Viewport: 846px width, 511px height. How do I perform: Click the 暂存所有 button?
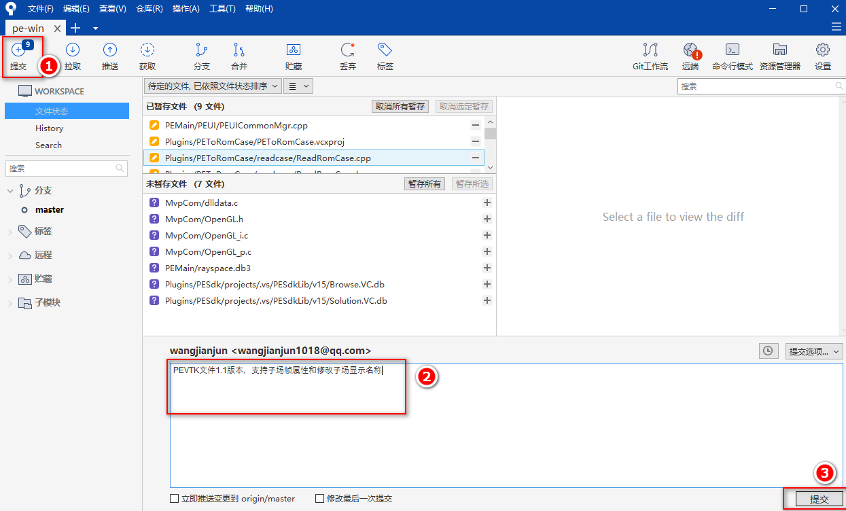(x=424, y=184)
